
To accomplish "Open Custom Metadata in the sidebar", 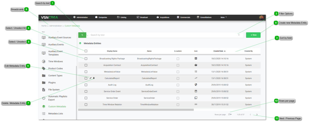I will coord(57,107).
